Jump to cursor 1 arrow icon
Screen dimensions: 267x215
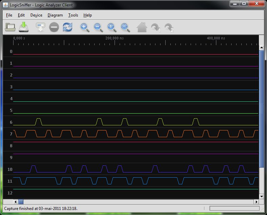click(x=155, y=27)
